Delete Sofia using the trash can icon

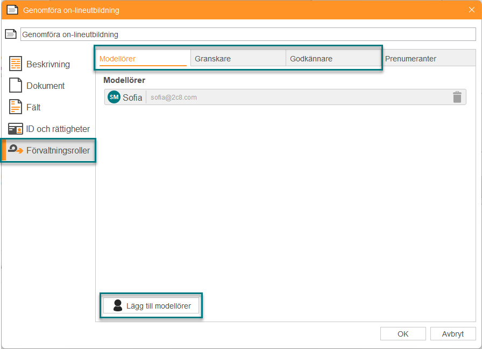point(457,97)
